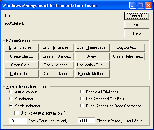Focus the Batch Count input field
This screenshot has height=130, width=154.
18,121
